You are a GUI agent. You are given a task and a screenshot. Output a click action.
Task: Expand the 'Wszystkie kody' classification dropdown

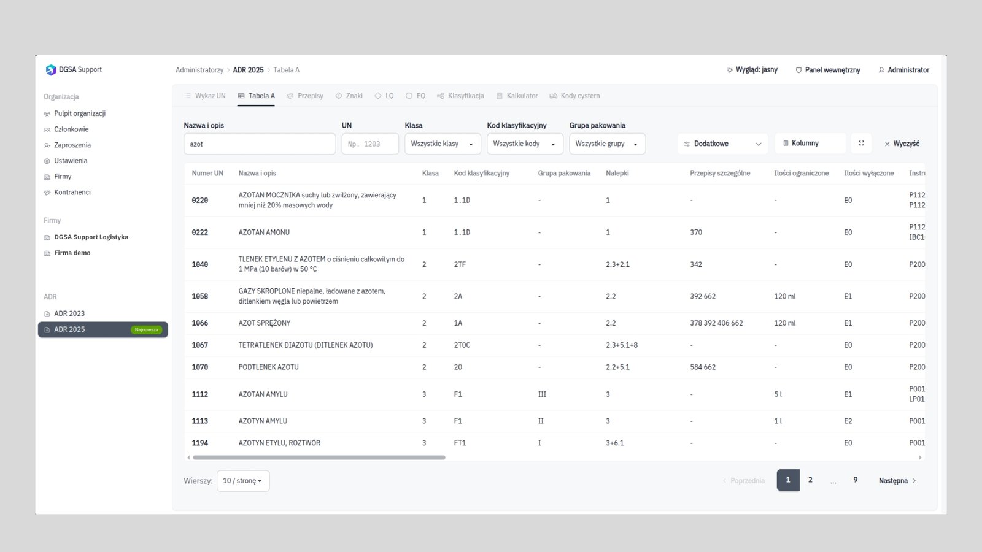coord(525,144)
